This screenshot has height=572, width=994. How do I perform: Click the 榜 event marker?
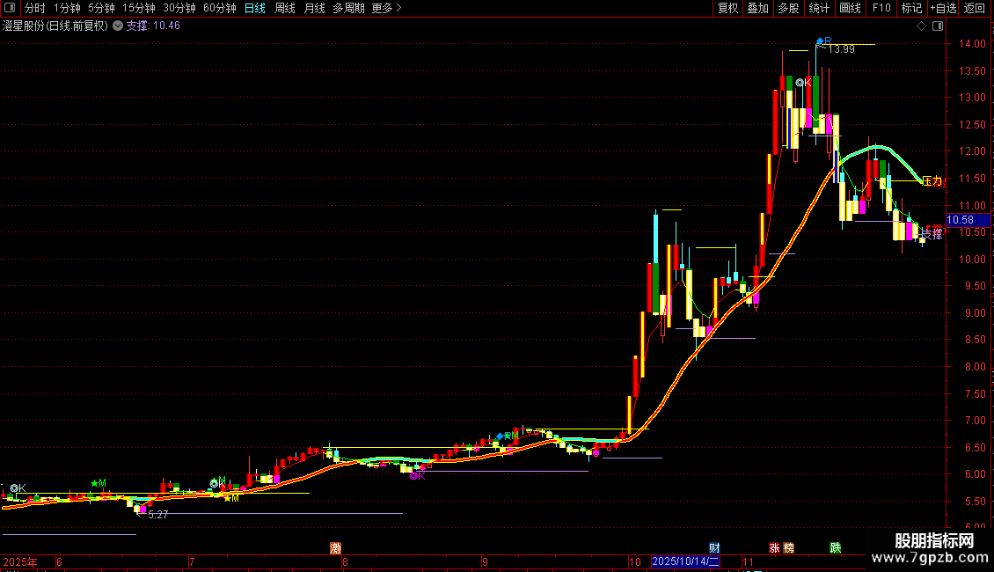coord(789,548)
